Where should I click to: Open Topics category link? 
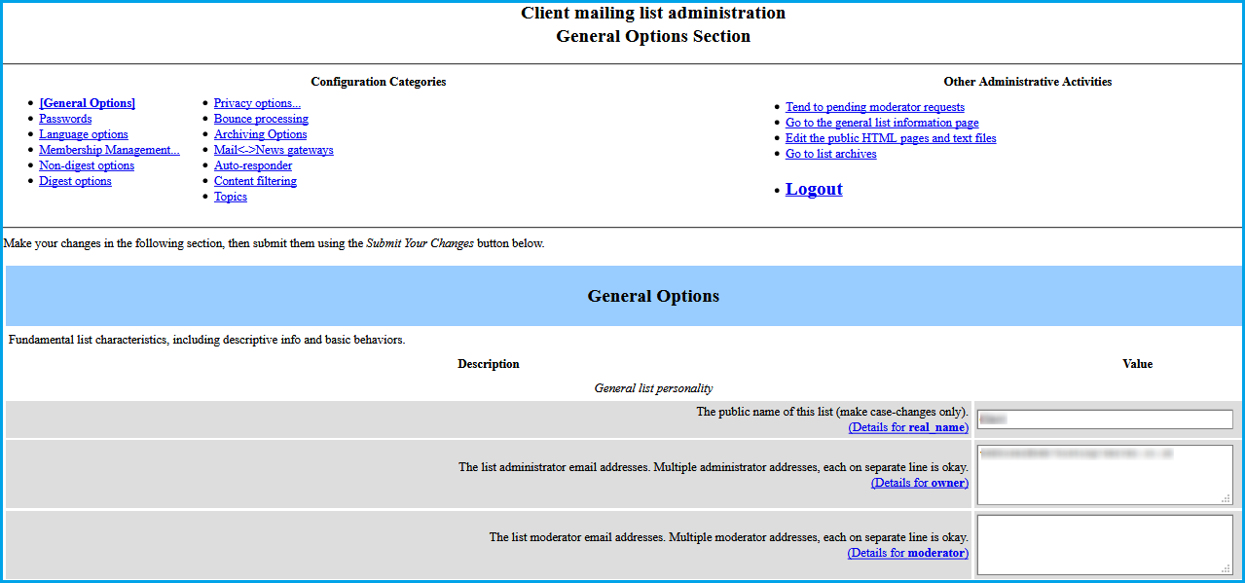click(x=231, y=197)
